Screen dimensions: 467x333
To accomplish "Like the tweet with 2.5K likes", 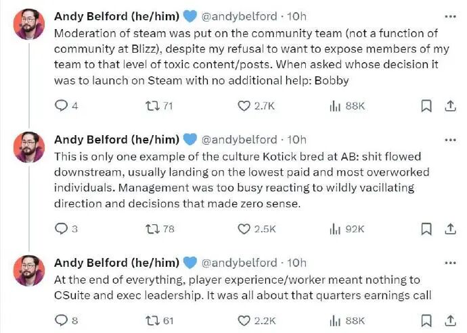I will coord(244,228).
